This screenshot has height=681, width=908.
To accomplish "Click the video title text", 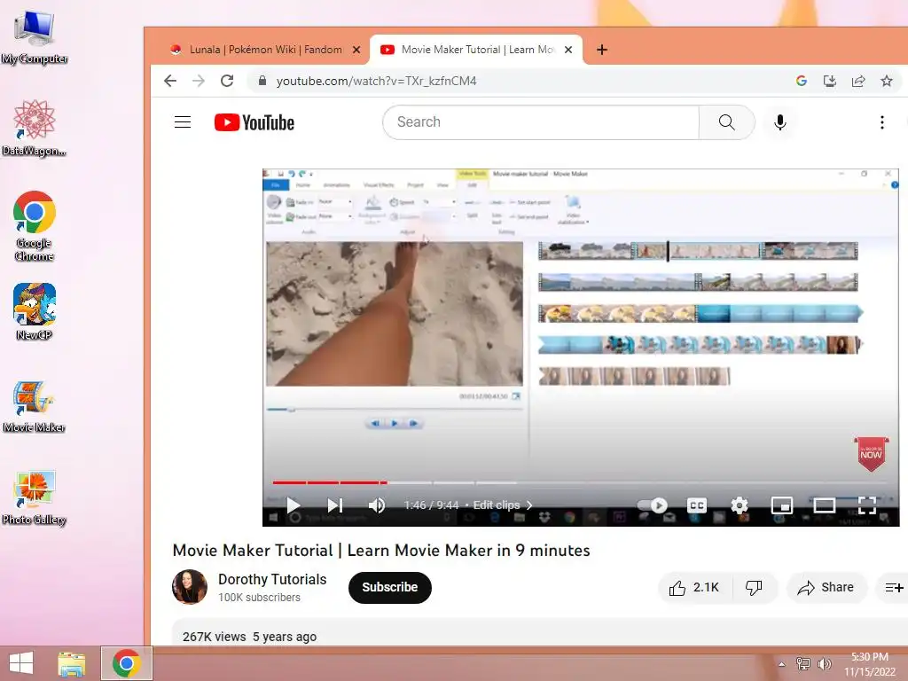I will [381, 550].
